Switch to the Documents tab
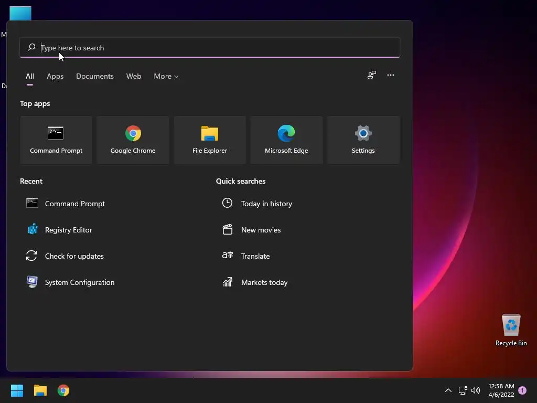The width and height of the screenshot is (537, 403). pyautogui.click(x=95, y=77)
